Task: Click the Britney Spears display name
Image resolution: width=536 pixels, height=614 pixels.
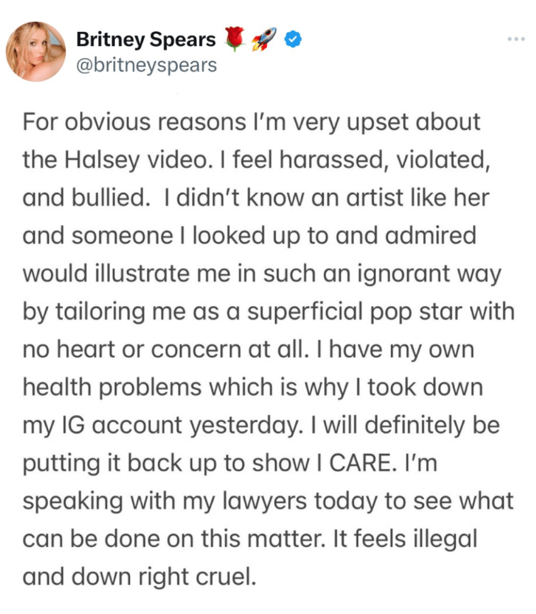Action: 146,38
